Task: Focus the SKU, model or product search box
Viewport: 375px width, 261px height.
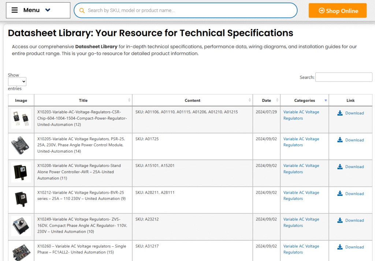Action: coord(190,11)
